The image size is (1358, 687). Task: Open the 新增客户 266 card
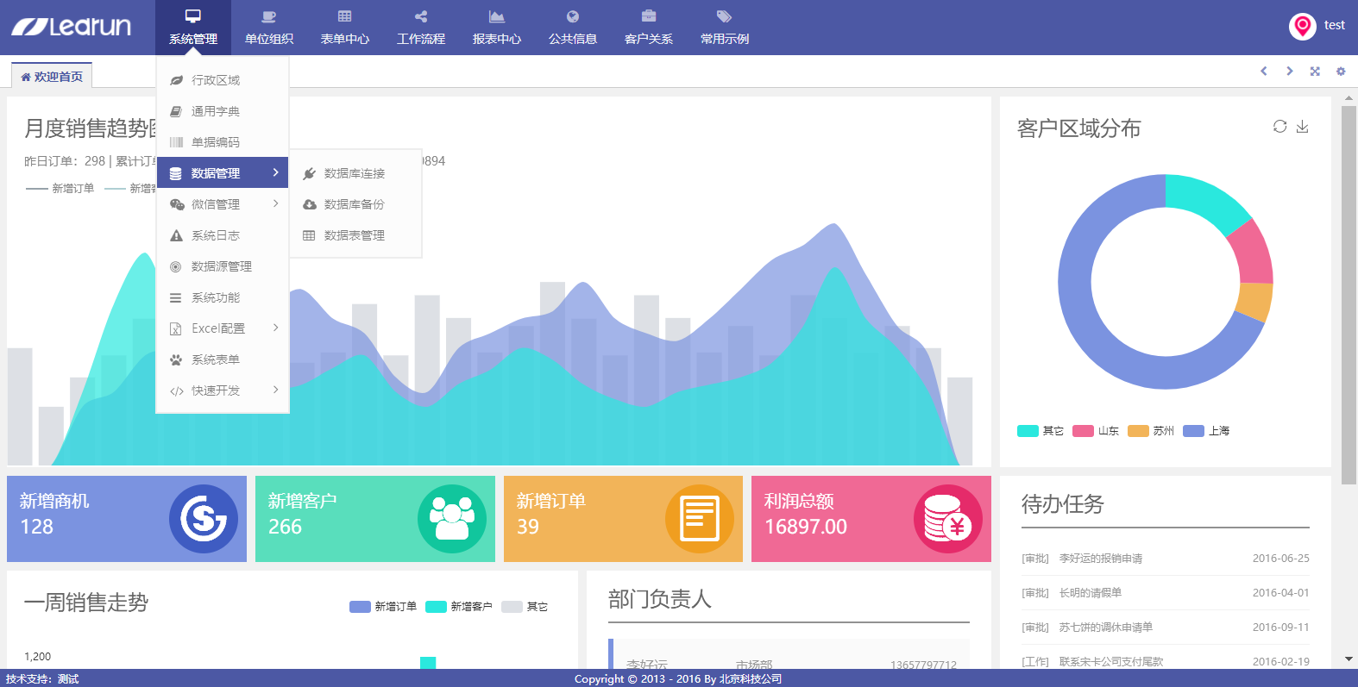click(375, 519)
